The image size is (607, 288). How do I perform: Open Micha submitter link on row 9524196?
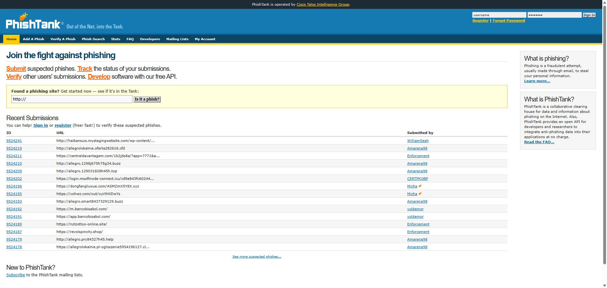(412, 186)
